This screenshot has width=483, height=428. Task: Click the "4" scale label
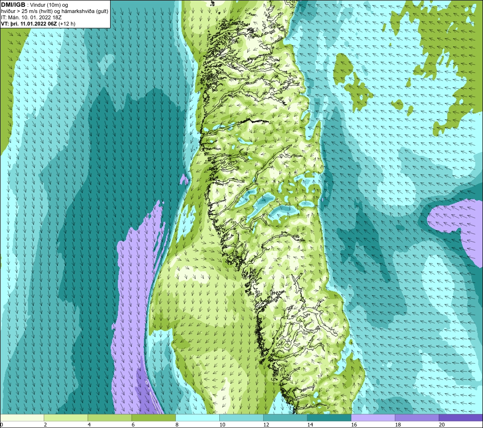[x=89, y=425]
